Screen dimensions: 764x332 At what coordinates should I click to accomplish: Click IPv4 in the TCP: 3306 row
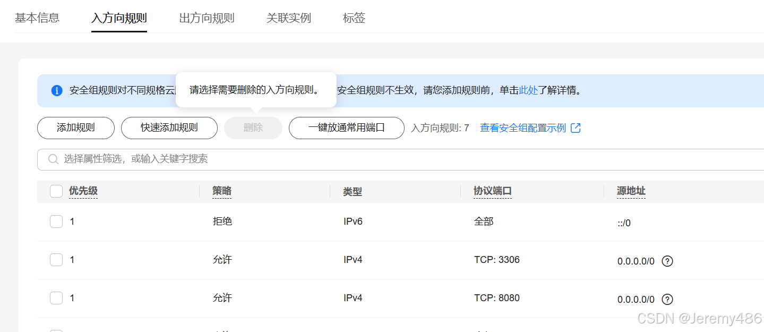click(x=353, y=260)
